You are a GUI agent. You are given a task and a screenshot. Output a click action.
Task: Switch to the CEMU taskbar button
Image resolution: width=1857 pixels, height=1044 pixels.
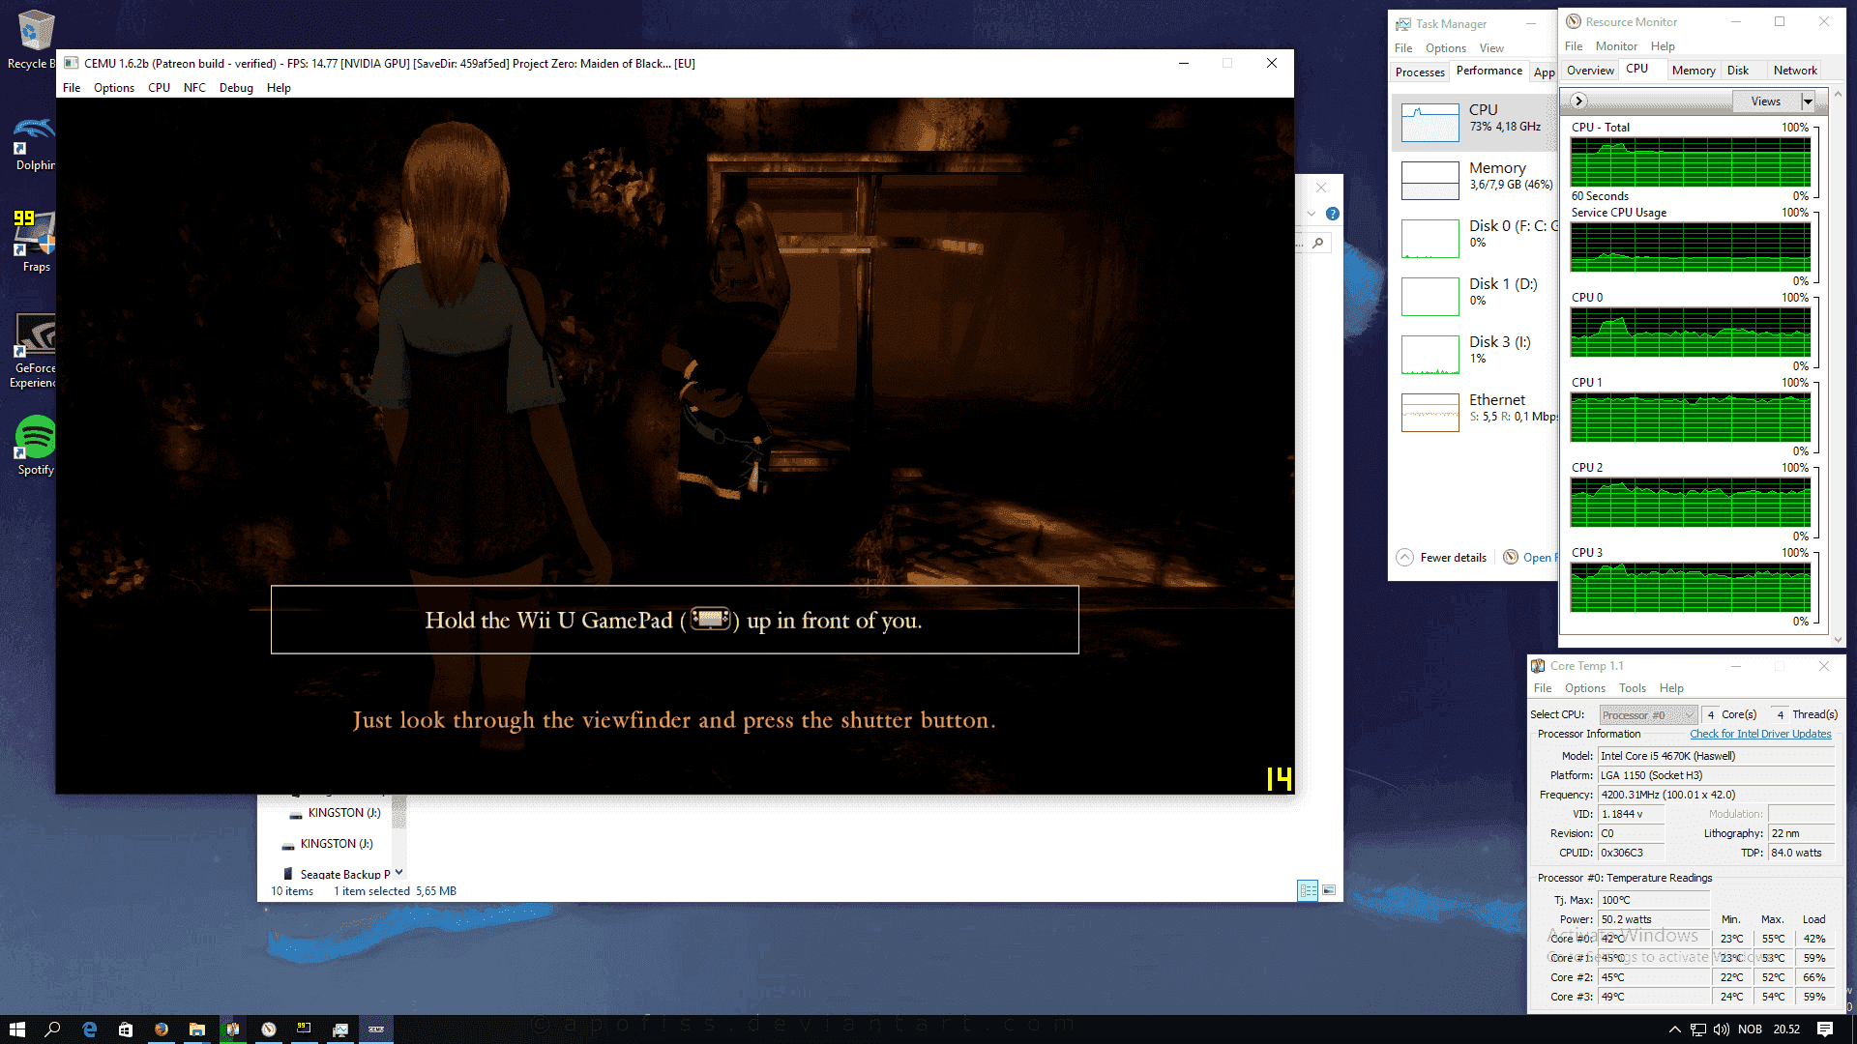(x=376, y=1029)
